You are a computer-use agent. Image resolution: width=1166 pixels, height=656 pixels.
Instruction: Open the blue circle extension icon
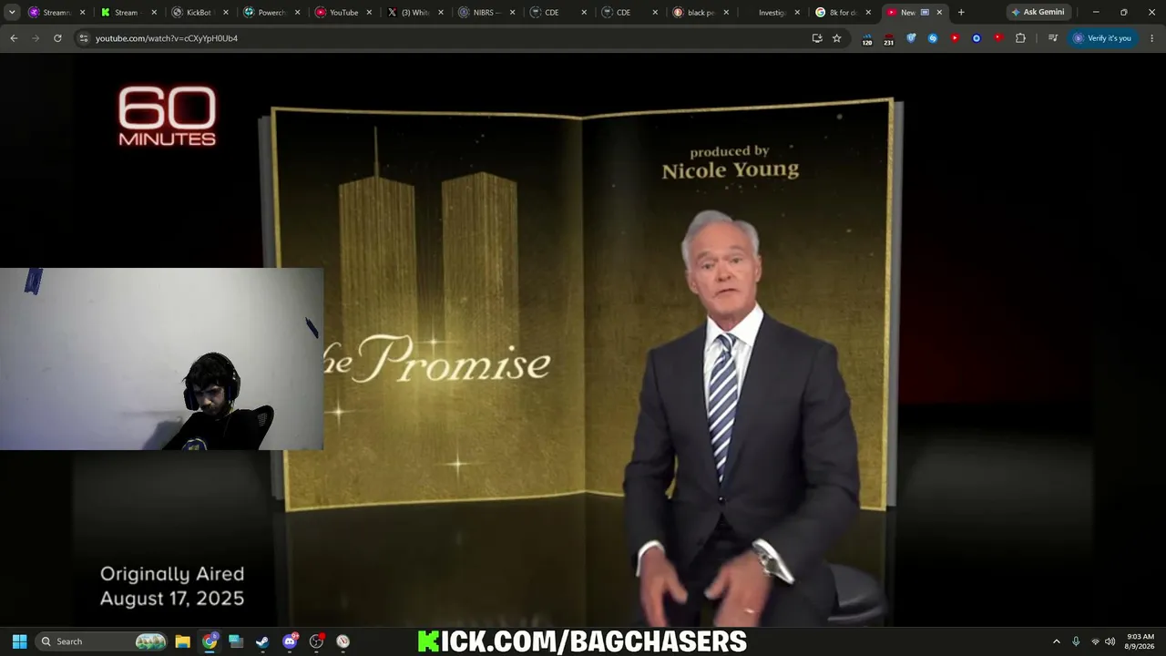click(x=977, y=38)
